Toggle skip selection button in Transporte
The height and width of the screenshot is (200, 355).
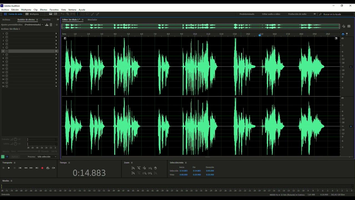point(53,168)
